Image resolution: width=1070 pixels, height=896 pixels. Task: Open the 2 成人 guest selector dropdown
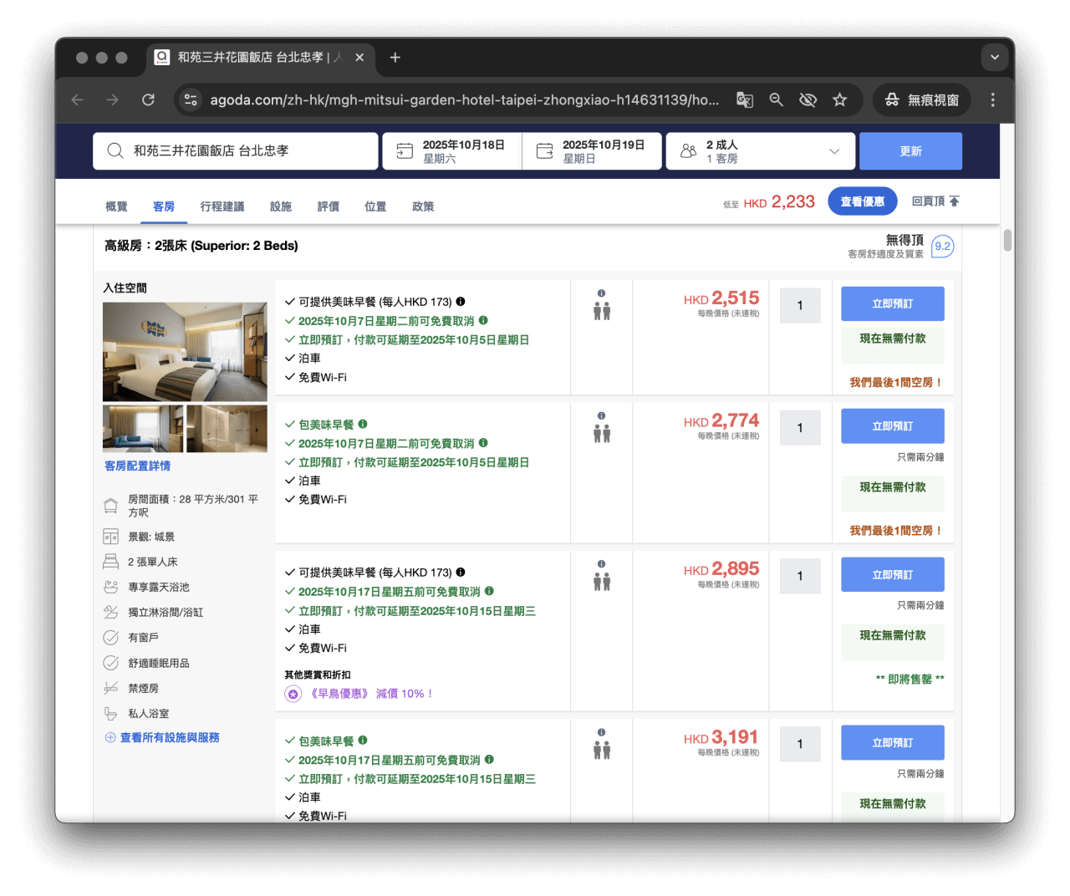click(x=760, y=150)
